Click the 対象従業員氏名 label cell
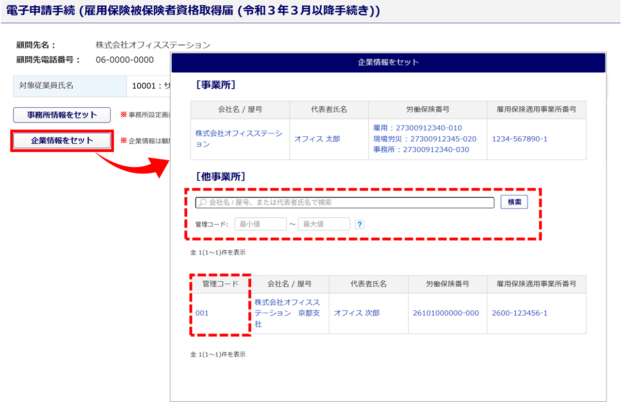Screen dimensions: 621x402 coord(70,86)
